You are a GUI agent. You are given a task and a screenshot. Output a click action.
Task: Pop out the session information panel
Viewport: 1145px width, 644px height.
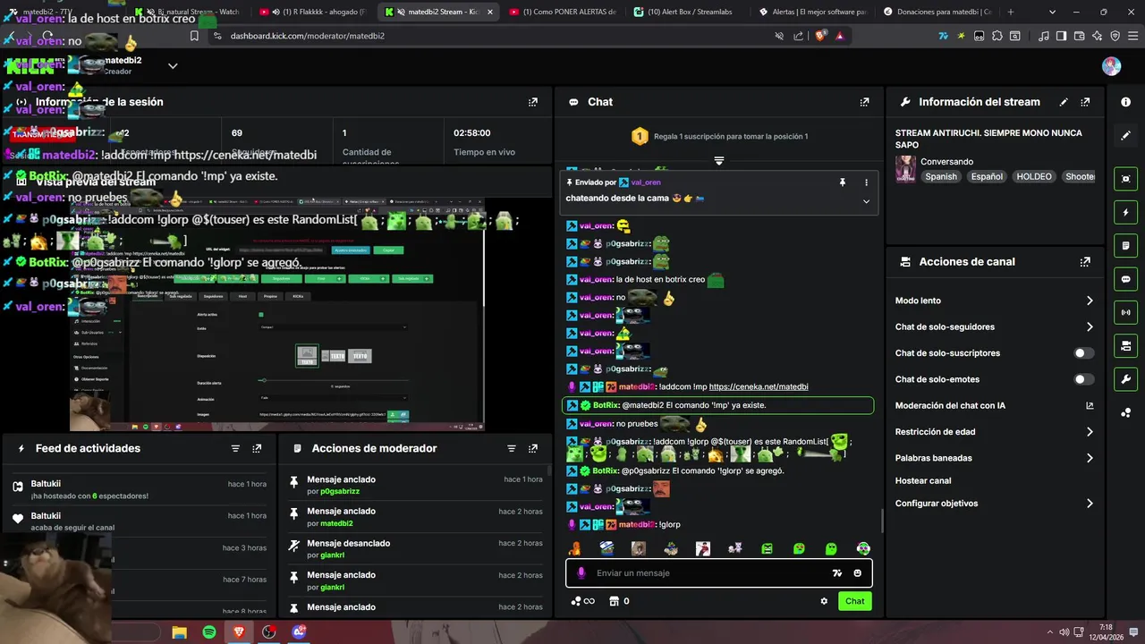pyautogui.click(x=533, y=102)
